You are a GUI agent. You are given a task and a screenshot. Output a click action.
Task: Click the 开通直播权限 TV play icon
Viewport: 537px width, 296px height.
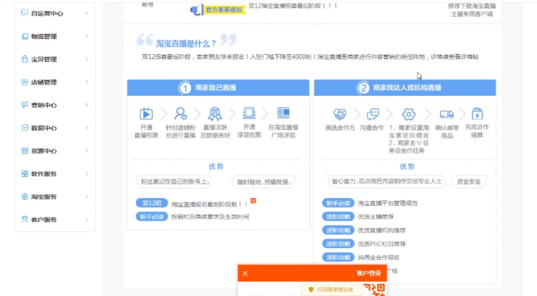146,114
